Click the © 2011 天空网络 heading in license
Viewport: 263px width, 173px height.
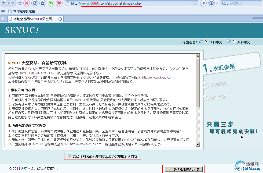[38, 63]
